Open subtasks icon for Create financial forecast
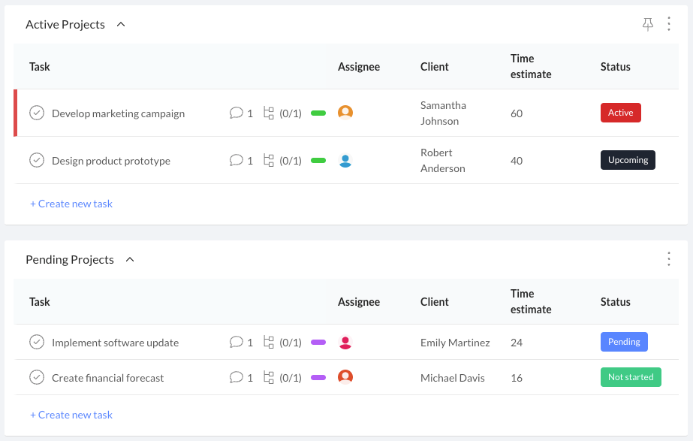The height and width of the screenshot is (441, 693). tap(269, 378)
